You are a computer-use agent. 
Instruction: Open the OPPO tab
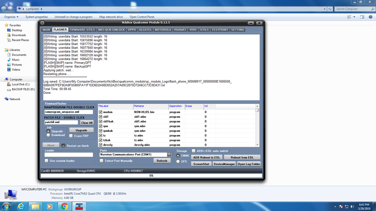tap(132, 30)
